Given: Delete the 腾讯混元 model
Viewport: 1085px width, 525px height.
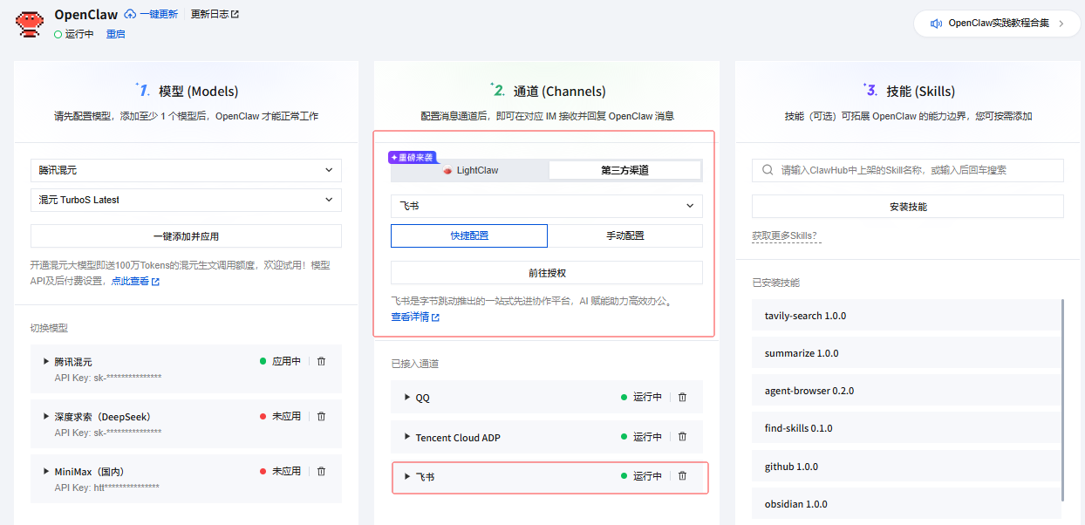Looking at the screenshot, I should (321, 361).
